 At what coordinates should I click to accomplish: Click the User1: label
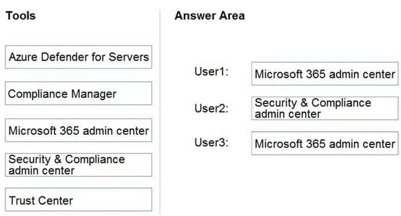click(211, 71)
